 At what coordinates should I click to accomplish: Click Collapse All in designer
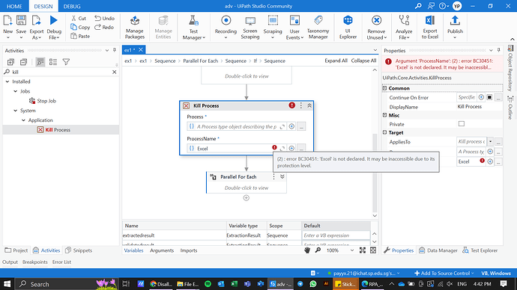pyautogui.click(x=363, y=61)
